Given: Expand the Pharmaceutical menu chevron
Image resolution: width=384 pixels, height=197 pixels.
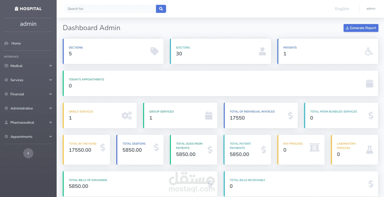Looking at the screenshot, I should 51,122.
